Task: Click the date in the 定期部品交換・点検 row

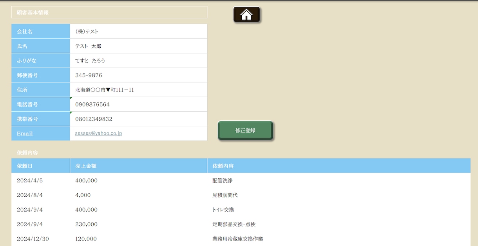Action: point(30,225)
